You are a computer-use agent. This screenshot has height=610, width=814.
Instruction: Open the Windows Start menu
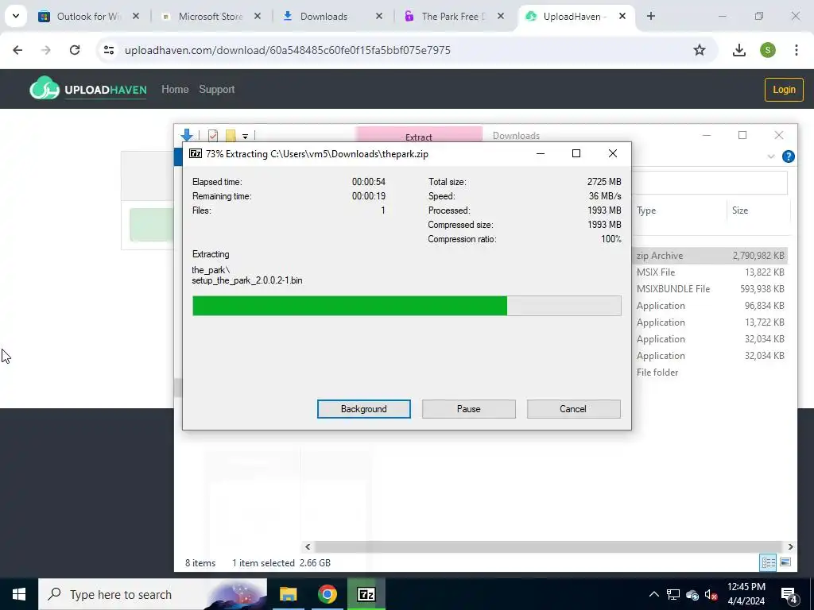pos(19,594)
